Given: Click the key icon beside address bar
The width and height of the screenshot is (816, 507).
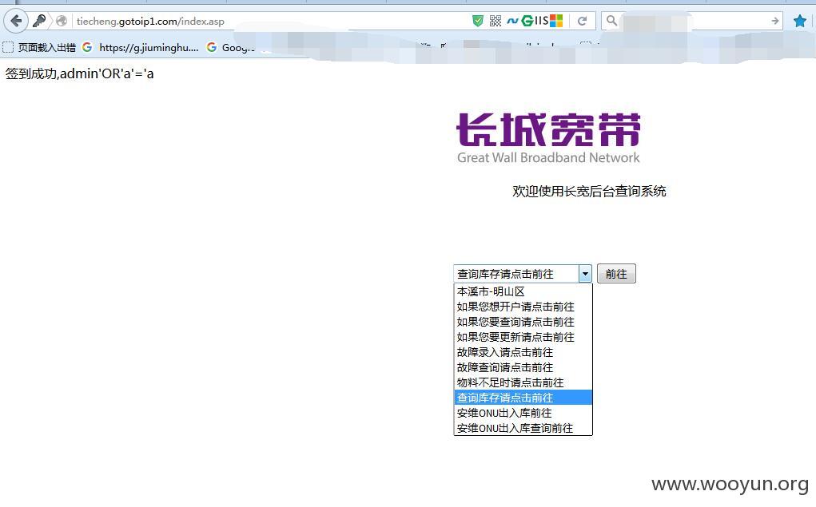Looking at the screenshot, I should point(39,21).
